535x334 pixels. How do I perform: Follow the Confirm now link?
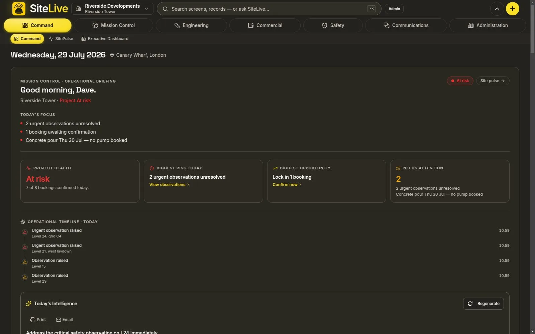pyautogui.click(x=287, y=185)
